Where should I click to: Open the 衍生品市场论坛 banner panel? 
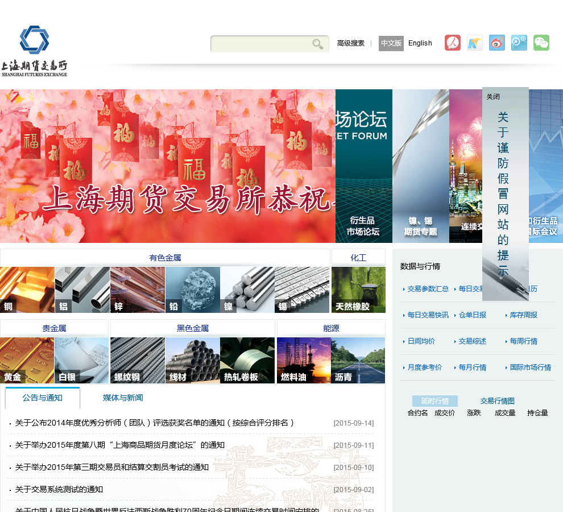pos(364,166)
